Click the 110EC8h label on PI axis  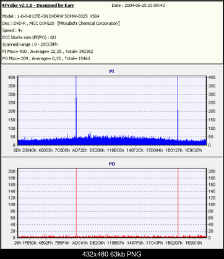[115, 150]
